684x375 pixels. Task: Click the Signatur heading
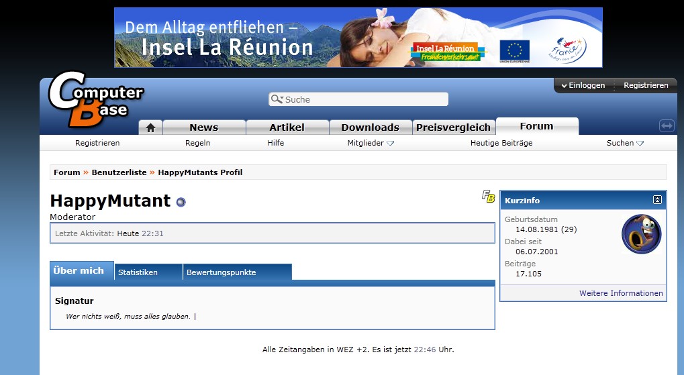coord(74,301)
